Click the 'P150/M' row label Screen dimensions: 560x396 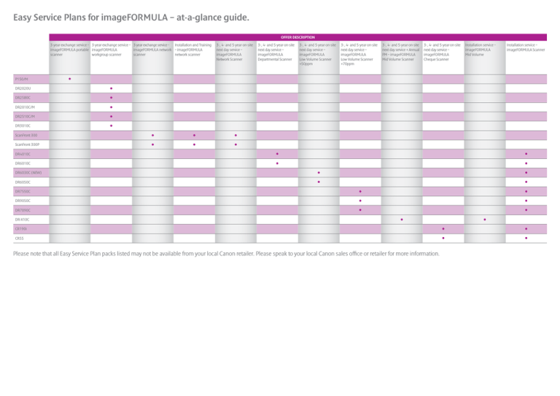pos(21,79)
